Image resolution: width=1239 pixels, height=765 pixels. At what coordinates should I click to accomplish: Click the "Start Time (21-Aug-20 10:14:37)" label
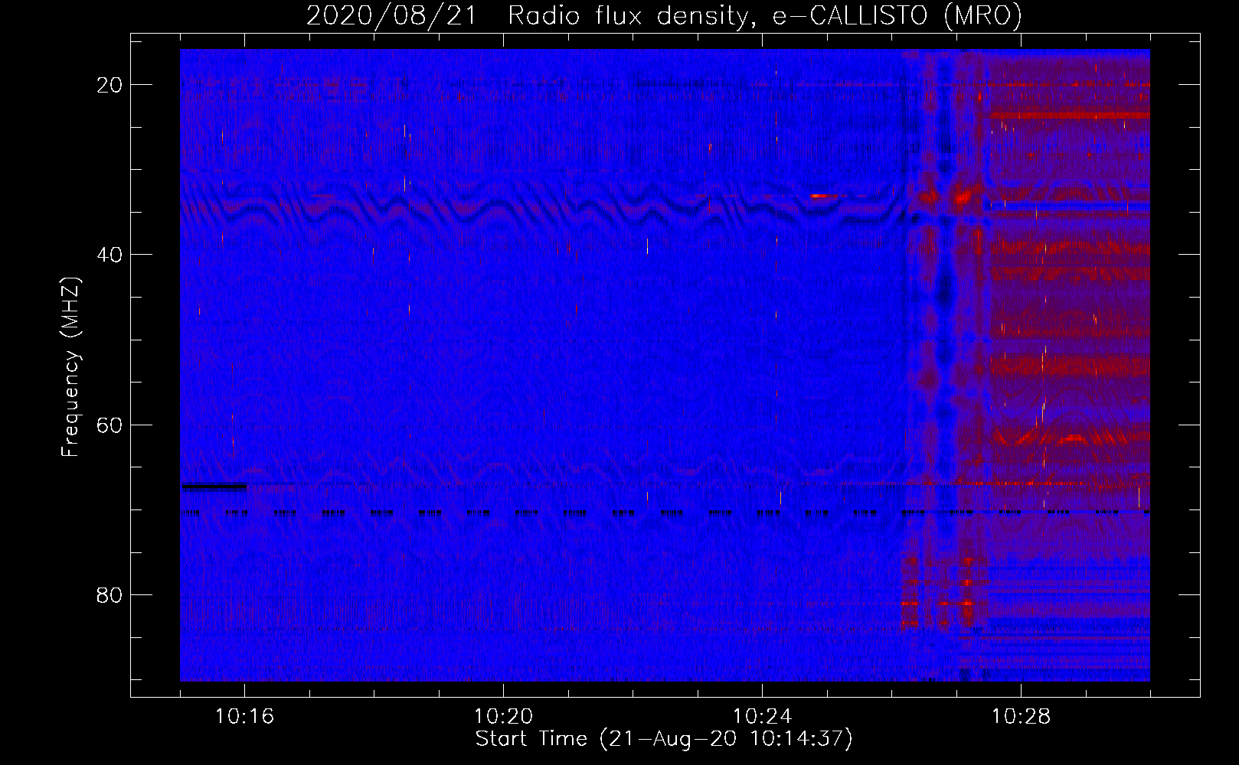664,739
